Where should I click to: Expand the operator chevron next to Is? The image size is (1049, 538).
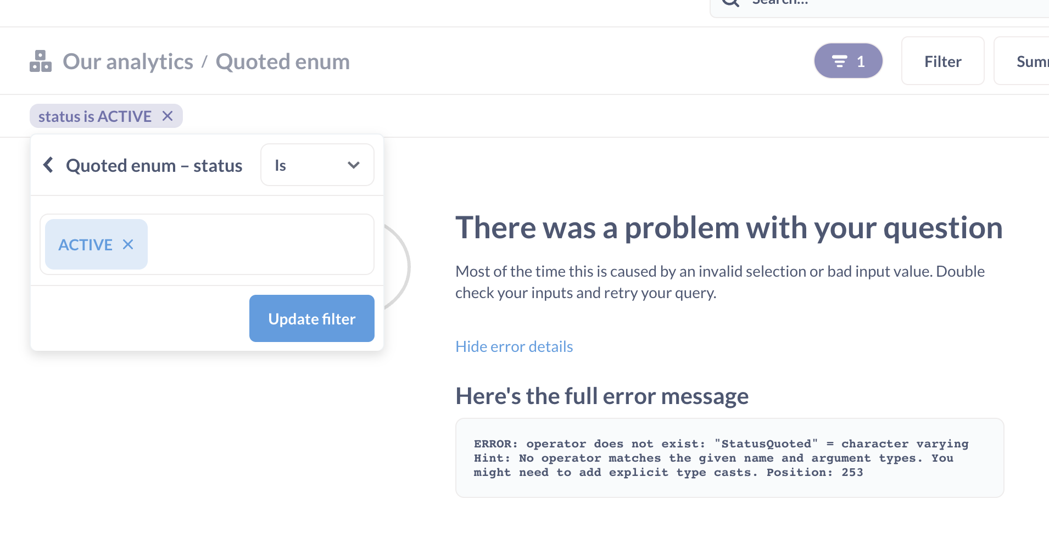coord(354,165)
